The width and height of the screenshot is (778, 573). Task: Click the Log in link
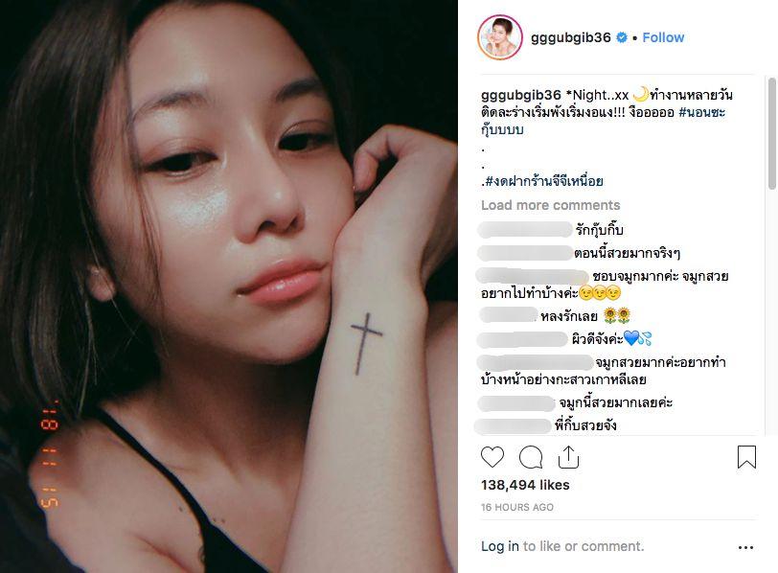(x=499, y=546)
